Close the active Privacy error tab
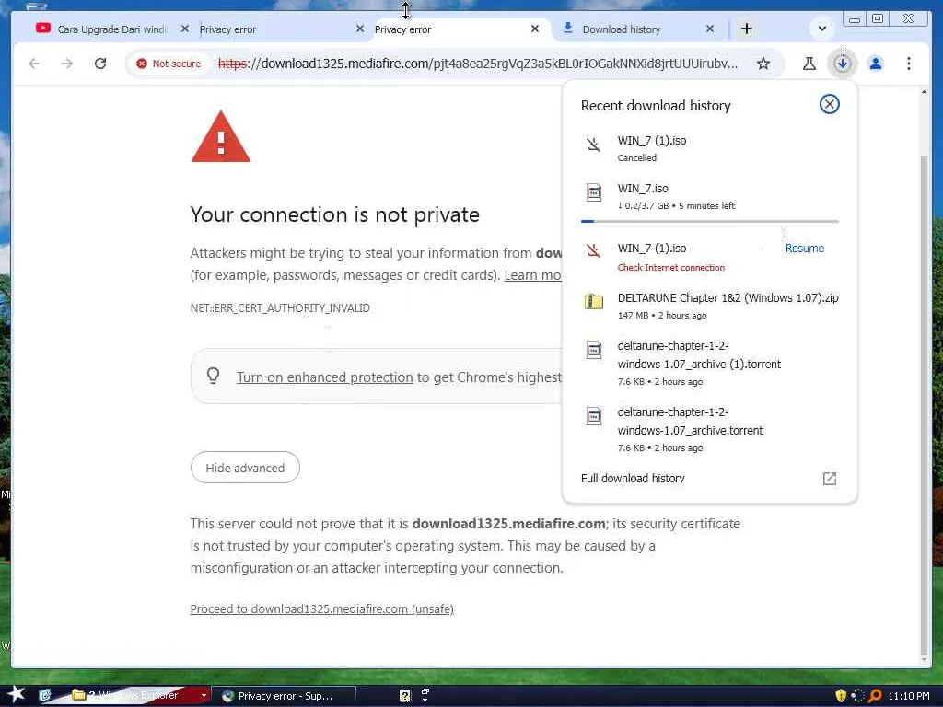 click(535, 29)
